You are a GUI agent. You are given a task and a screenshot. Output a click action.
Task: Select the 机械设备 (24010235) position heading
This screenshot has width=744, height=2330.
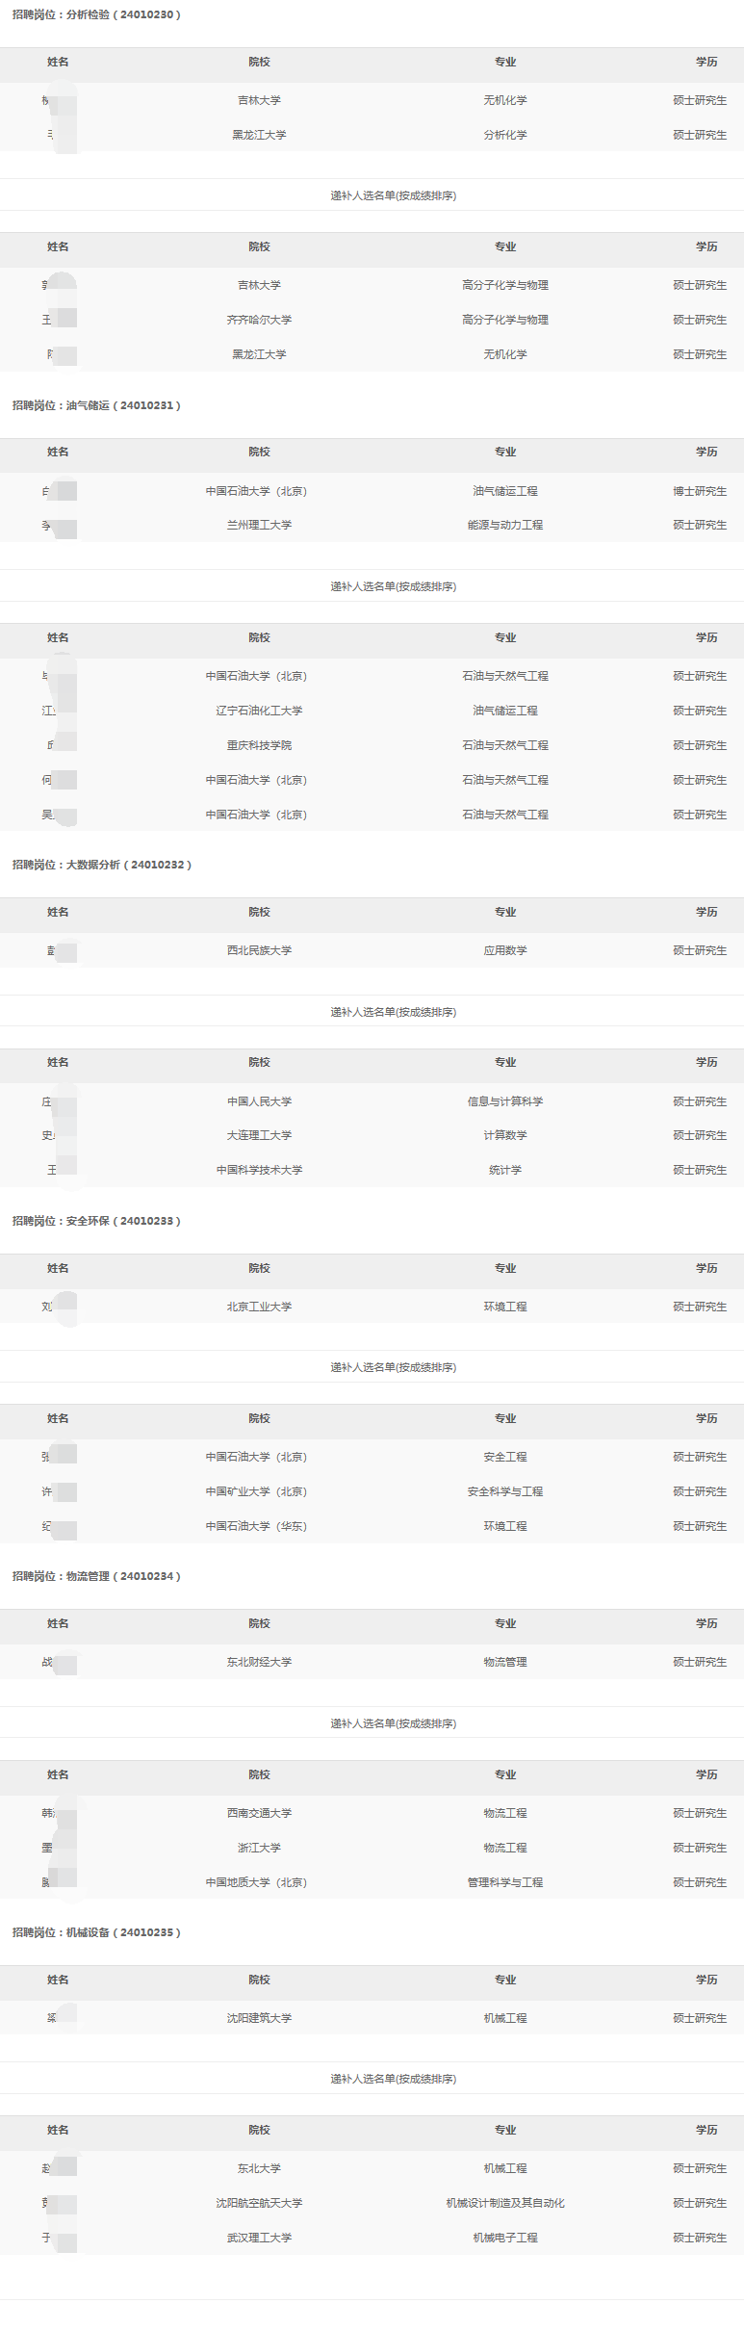[x=96, y=1932]
